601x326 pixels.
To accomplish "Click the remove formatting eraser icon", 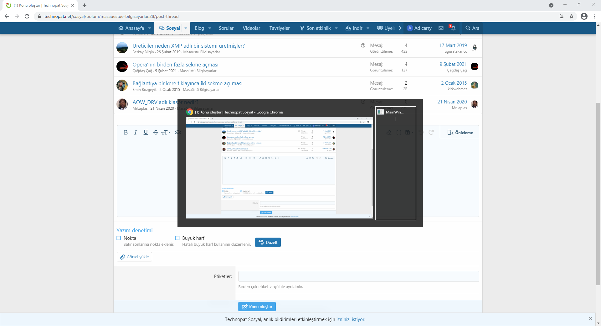I will click(x=389, y=132).
